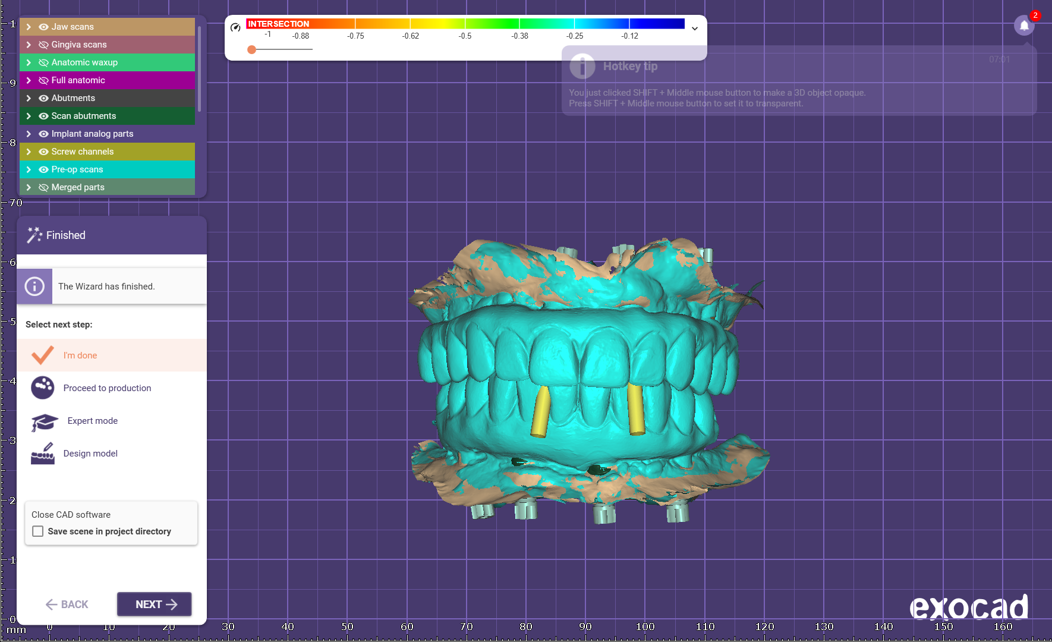This screenshot has width=1052, height=642.
Task: Click the I'm done checkmark icon
Action: 43,355
